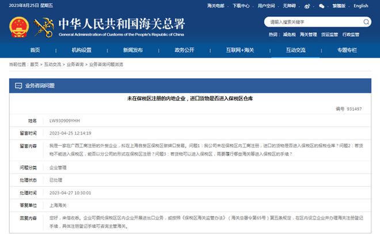This screenshot has width=380, height=234.
Task: Click the message time 2023-04-25 12:14:19
Action: (x=70, y=133)
